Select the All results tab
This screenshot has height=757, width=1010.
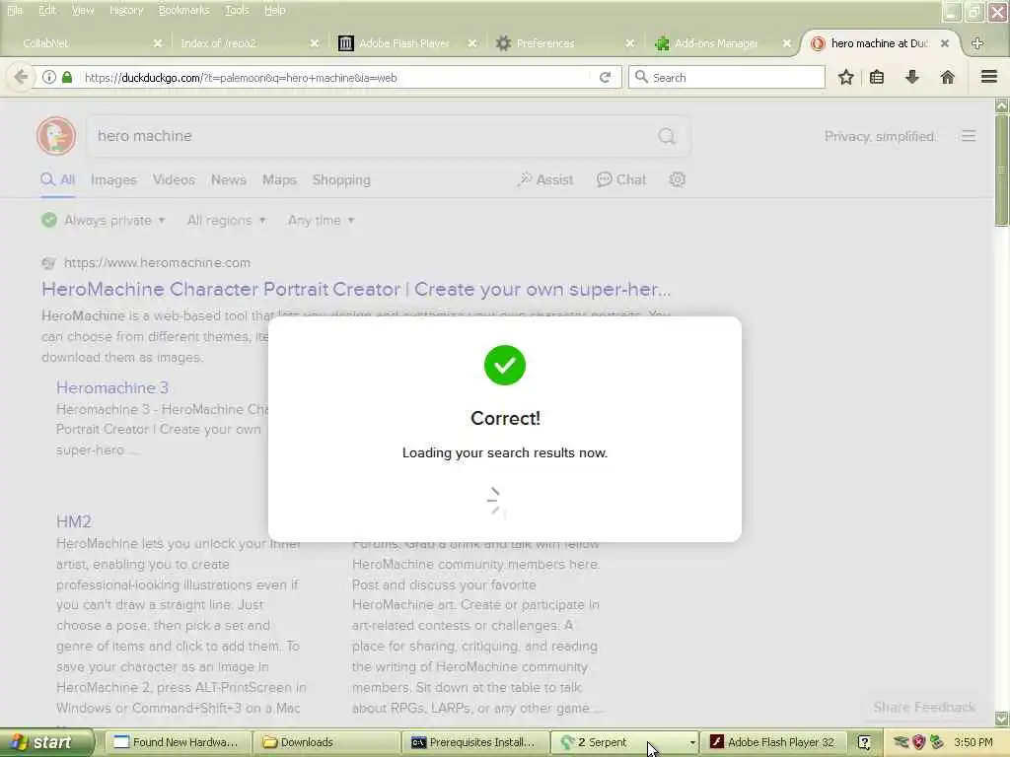pyautogui.click(x=58, y=179)
